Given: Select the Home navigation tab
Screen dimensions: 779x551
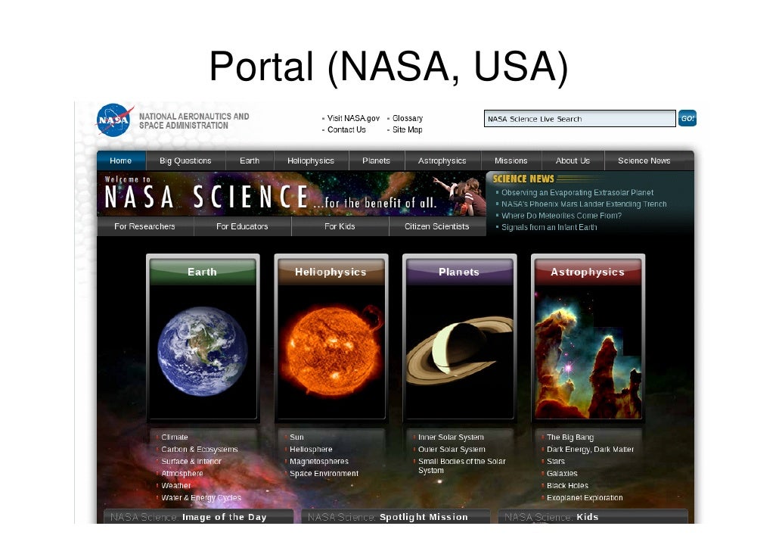Looking at the screenshot, I should (121, 160).
